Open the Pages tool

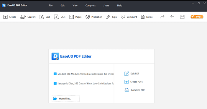[75, 17]
